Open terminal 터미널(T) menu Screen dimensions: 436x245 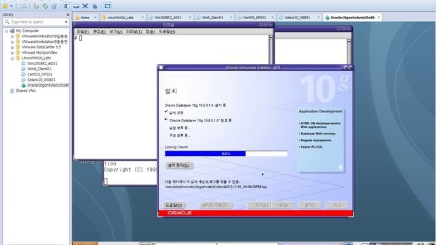click(134, 32)
